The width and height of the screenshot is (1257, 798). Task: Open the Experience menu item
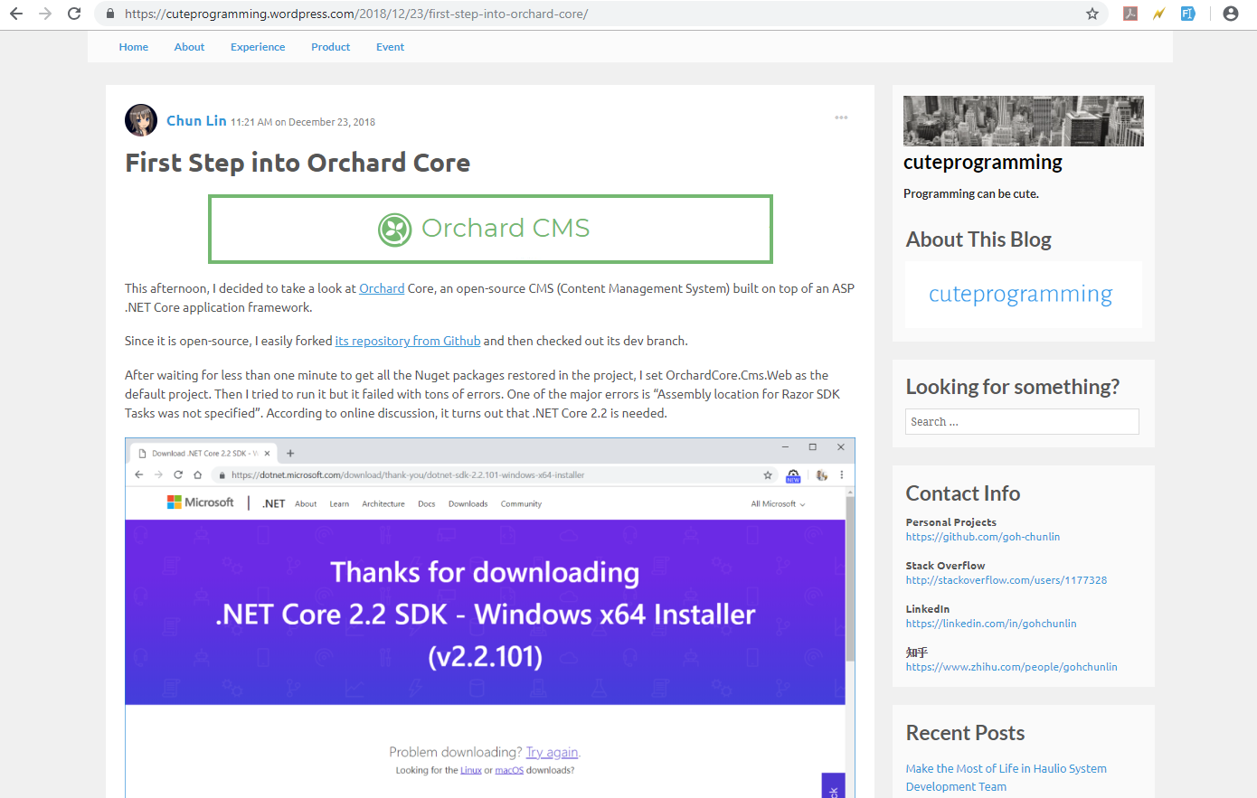(258, 47)
